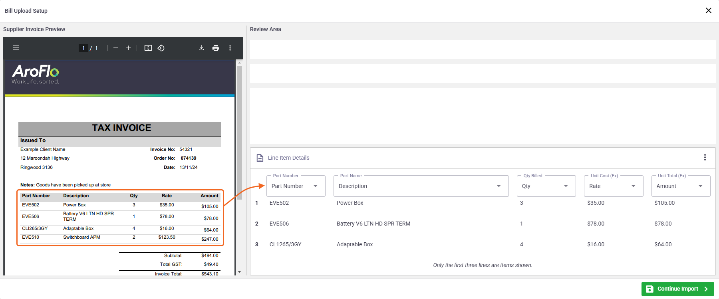
Task: Zoom in the invoice preview
Action: click(x=129, y=48)
